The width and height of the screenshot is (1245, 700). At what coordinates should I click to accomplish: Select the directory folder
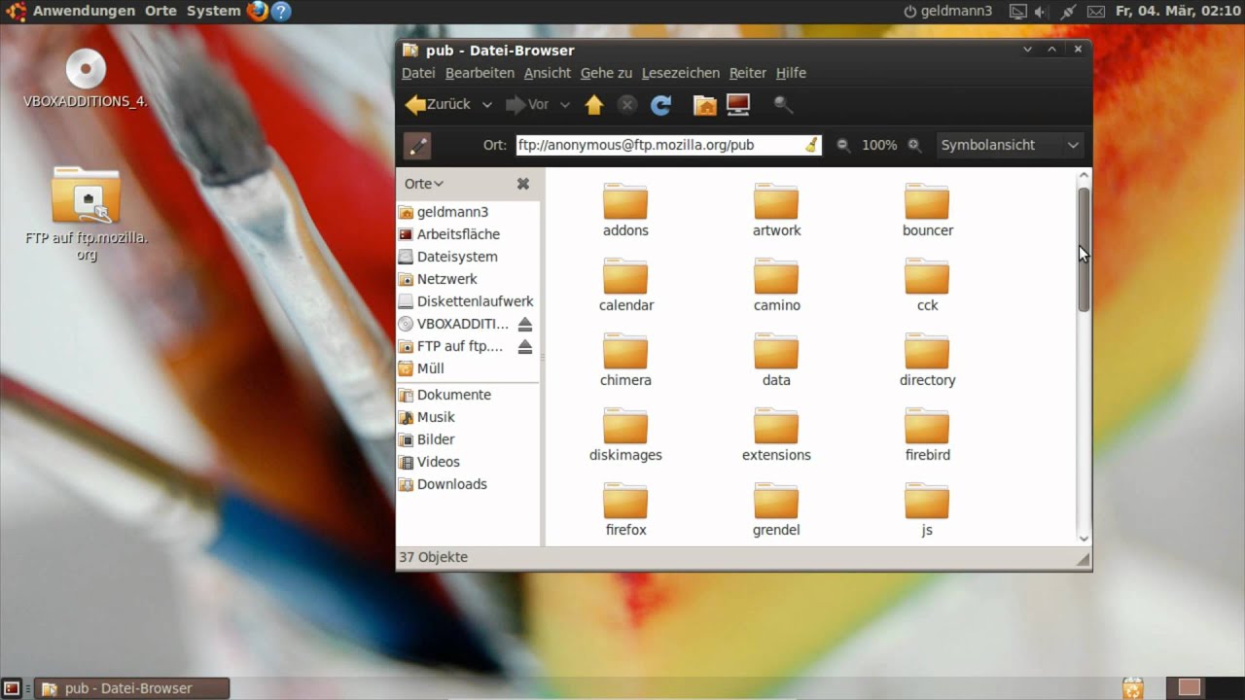[927, 360]
